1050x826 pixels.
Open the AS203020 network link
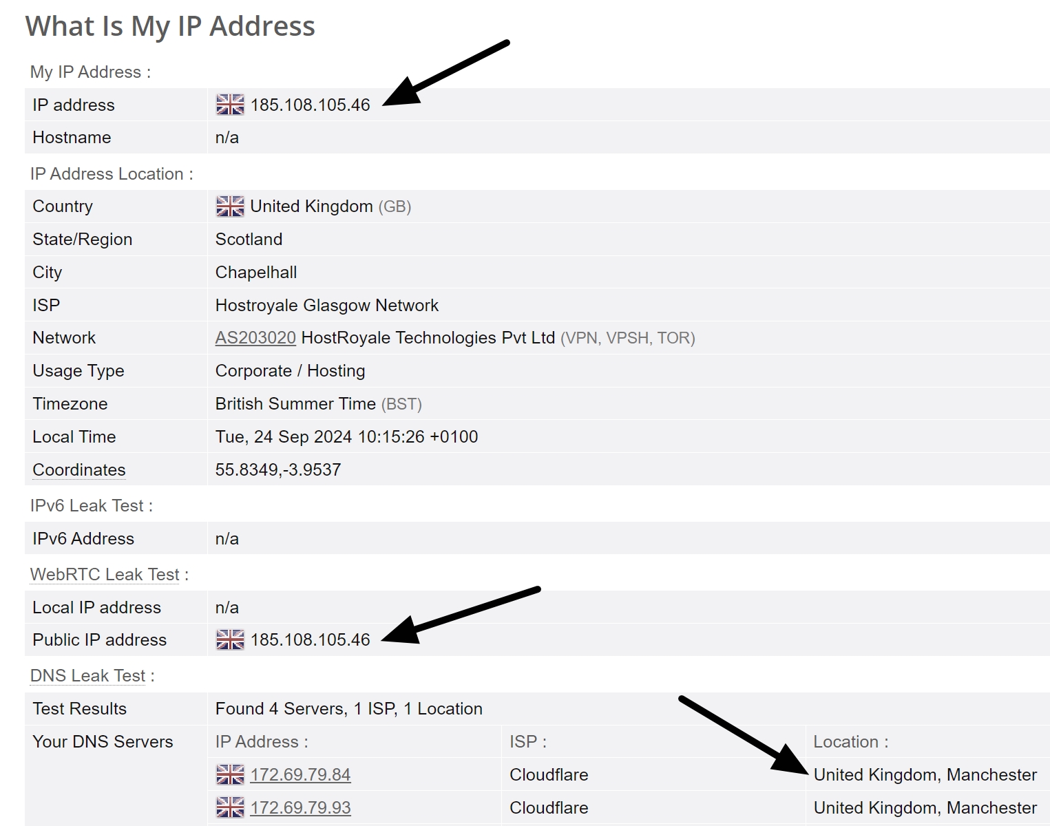pos(255,337)
